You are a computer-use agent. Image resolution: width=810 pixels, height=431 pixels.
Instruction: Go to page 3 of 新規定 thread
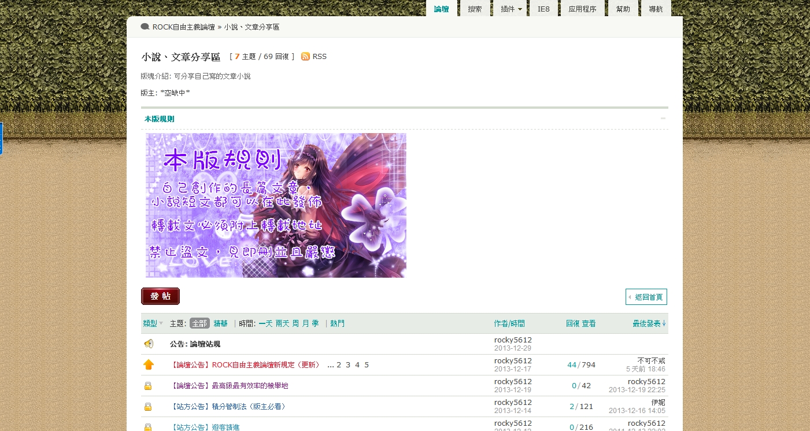point(348,365)
